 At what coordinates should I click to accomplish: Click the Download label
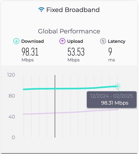click(x=32, y=41)
